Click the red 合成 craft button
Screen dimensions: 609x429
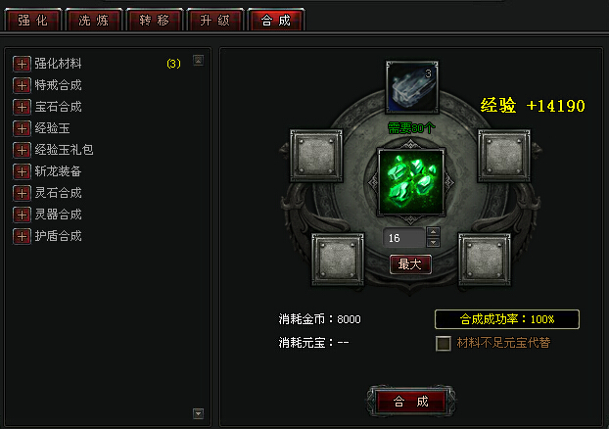[411, 401]
